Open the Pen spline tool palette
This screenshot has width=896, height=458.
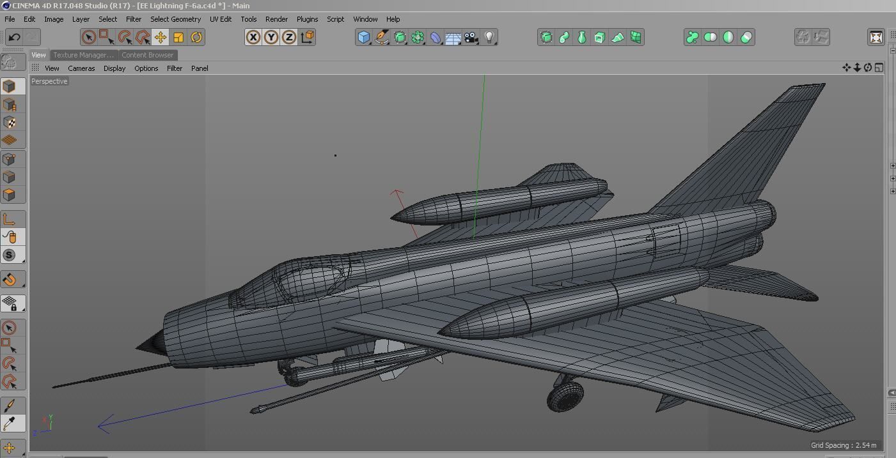click(x=382, y=37)
